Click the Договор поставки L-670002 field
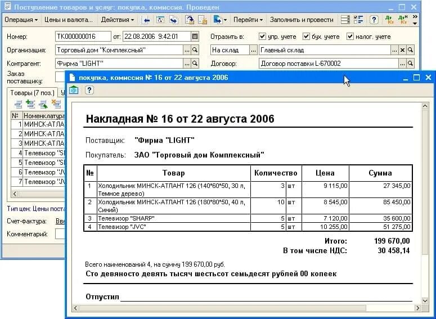 point(329,64)
